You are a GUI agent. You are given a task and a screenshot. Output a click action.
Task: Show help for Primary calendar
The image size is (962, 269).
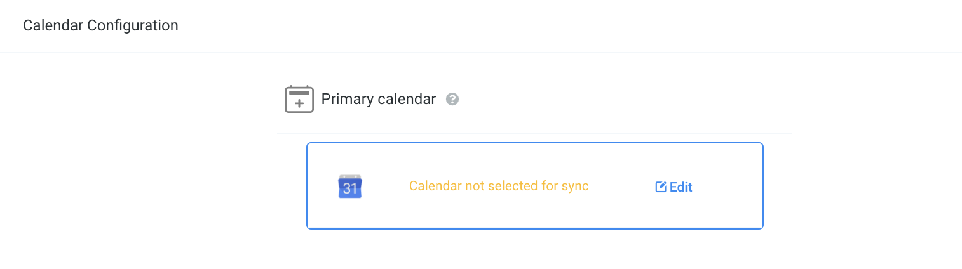452,100
